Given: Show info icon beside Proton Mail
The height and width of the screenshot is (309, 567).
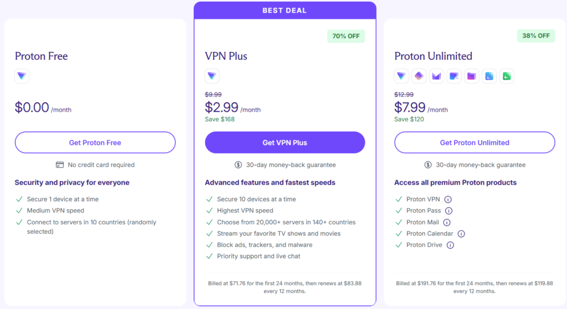Looking at the screenshot, I should [x=447, y=222].
